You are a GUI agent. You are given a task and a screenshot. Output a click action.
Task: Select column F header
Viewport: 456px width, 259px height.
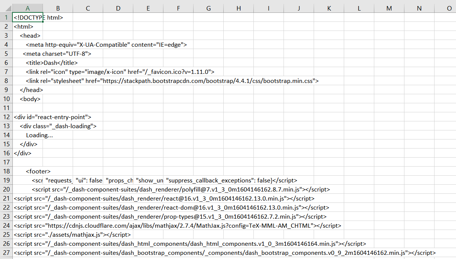pyautogui.click(x=178, y=8)
